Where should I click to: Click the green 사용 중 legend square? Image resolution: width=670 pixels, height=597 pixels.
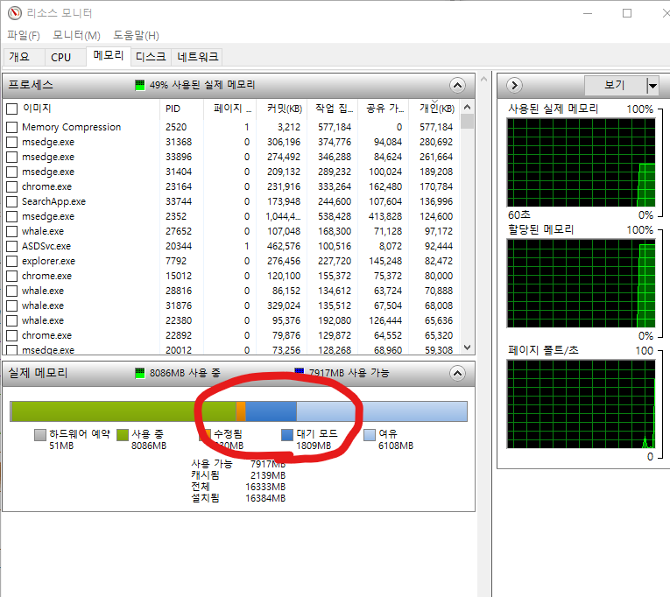coord(123,434)
